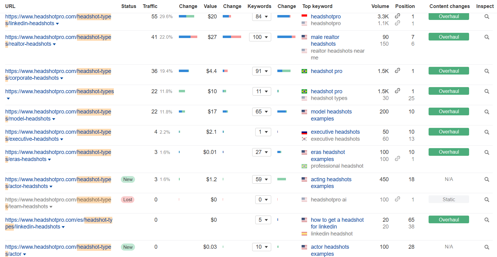Inspect the executive-headshots row with magnifier icon

[x=487, y=132]
